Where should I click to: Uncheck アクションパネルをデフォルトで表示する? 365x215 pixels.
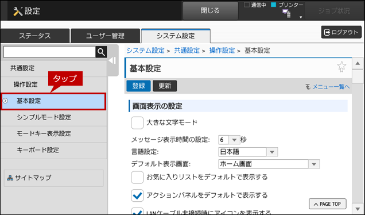137,195
